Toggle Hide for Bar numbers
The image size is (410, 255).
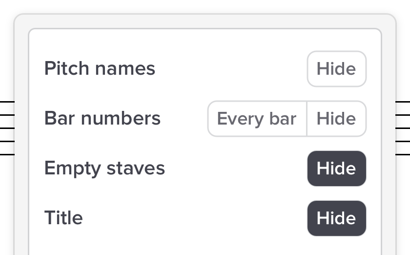tap(336, 119)
